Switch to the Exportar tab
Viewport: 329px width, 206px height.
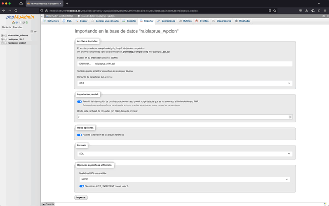pos(129,21)
